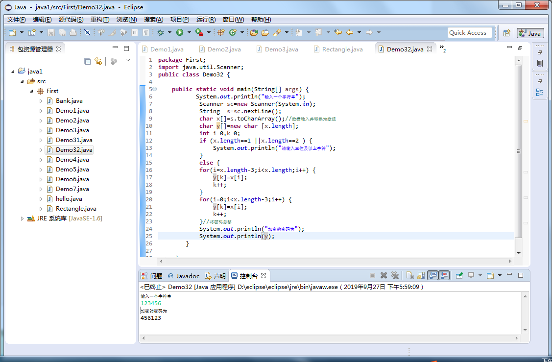This screenshot has height=362, width=552.
Task: Run the program with green play icon
Action: pyautogui.click(x=180, y=32)
